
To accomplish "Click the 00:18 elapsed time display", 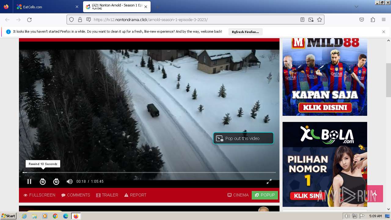I will (81, 182).
